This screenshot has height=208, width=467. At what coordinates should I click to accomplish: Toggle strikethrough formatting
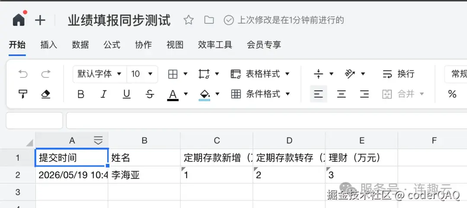point(150,94)
